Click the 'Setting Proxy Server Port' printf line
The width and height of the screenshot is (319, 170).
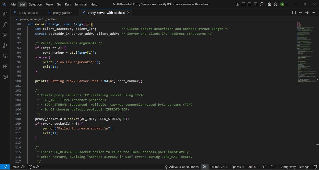point(89,81)
